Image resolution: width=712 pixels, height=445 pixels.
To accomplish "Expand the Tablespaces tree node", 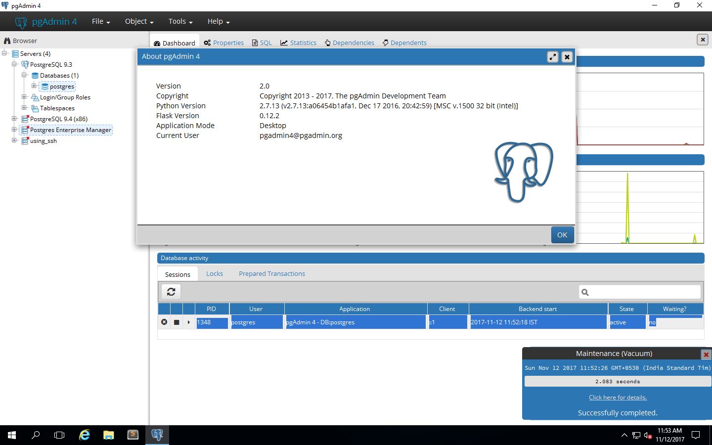I will pos(24,108).
